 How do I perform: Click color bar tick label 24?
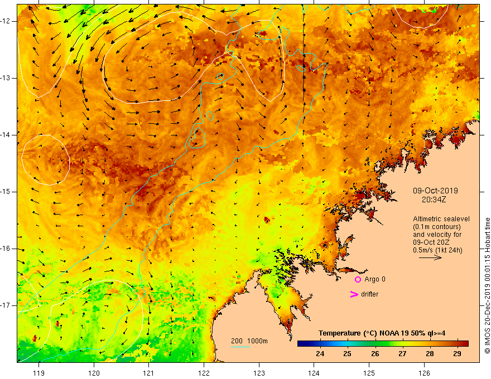coord(320,354)
